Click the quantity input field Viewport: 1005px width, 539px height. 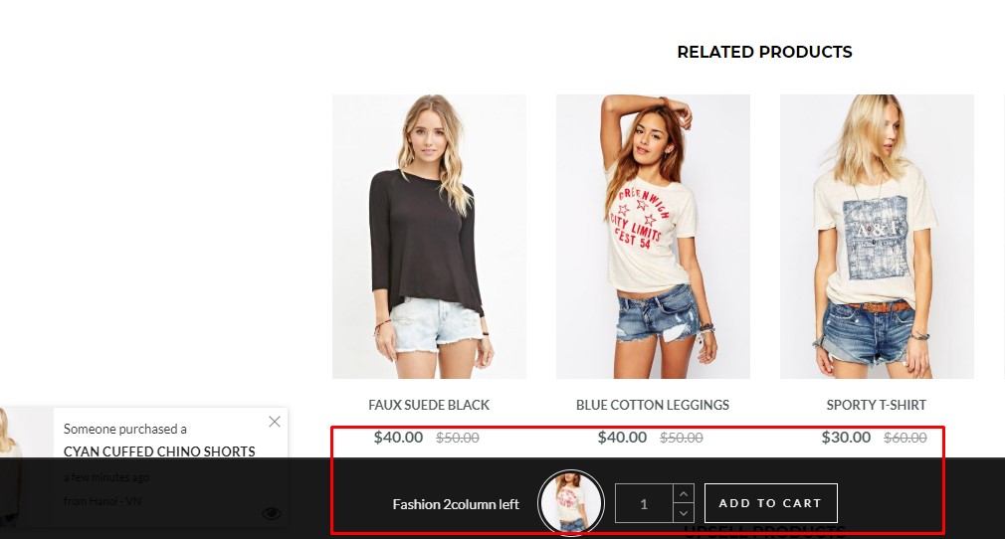[644, 503]
